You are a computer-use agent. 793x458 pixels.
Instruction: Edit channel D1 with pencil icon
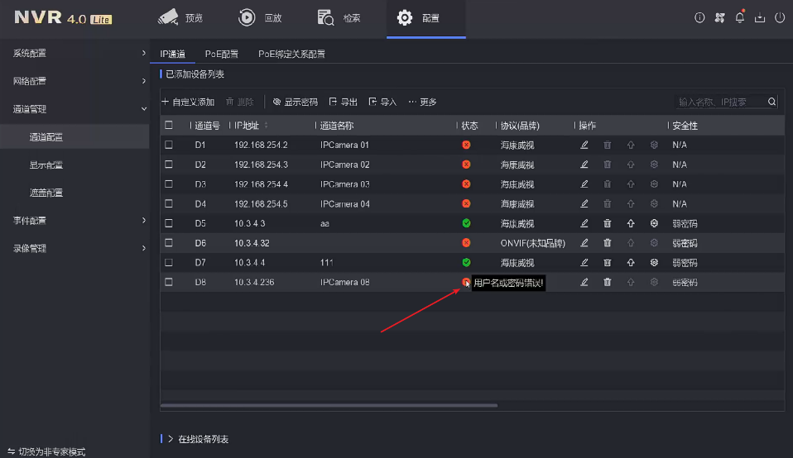[584, 145]
